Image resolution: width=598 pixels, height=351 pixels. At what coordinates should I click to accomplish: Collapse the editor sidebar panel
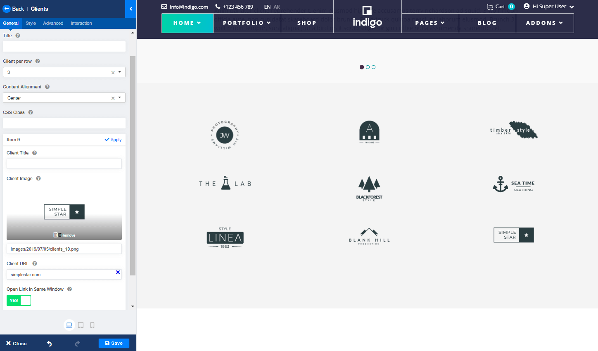pos(131,9)
